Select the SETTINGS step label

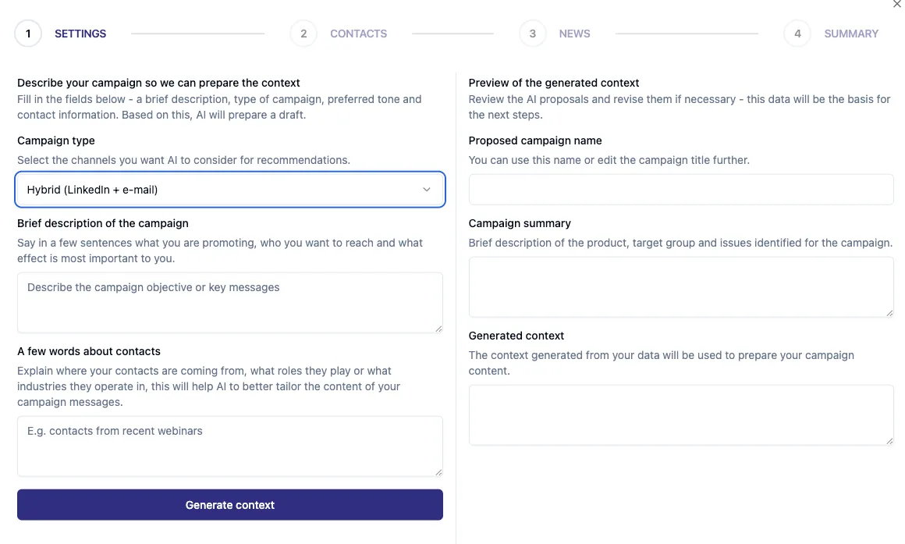[80, 34]
